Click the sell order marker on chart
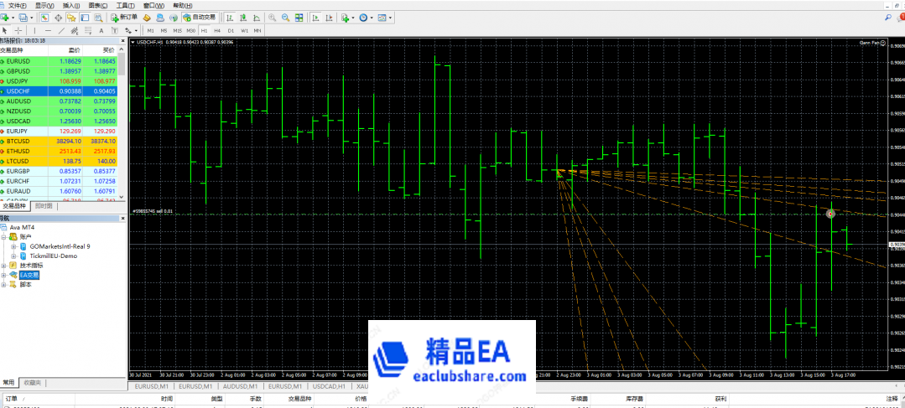 pyautogui.click(x=830, y=214)
